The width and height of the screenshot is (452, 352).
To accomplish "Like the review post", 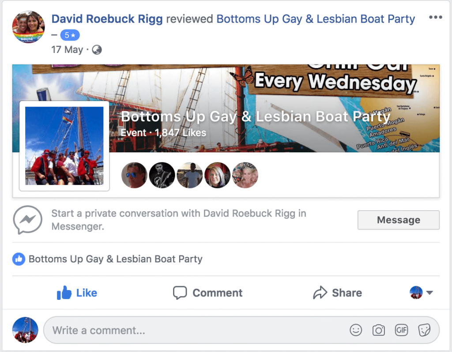I will (x=77, y=293).
